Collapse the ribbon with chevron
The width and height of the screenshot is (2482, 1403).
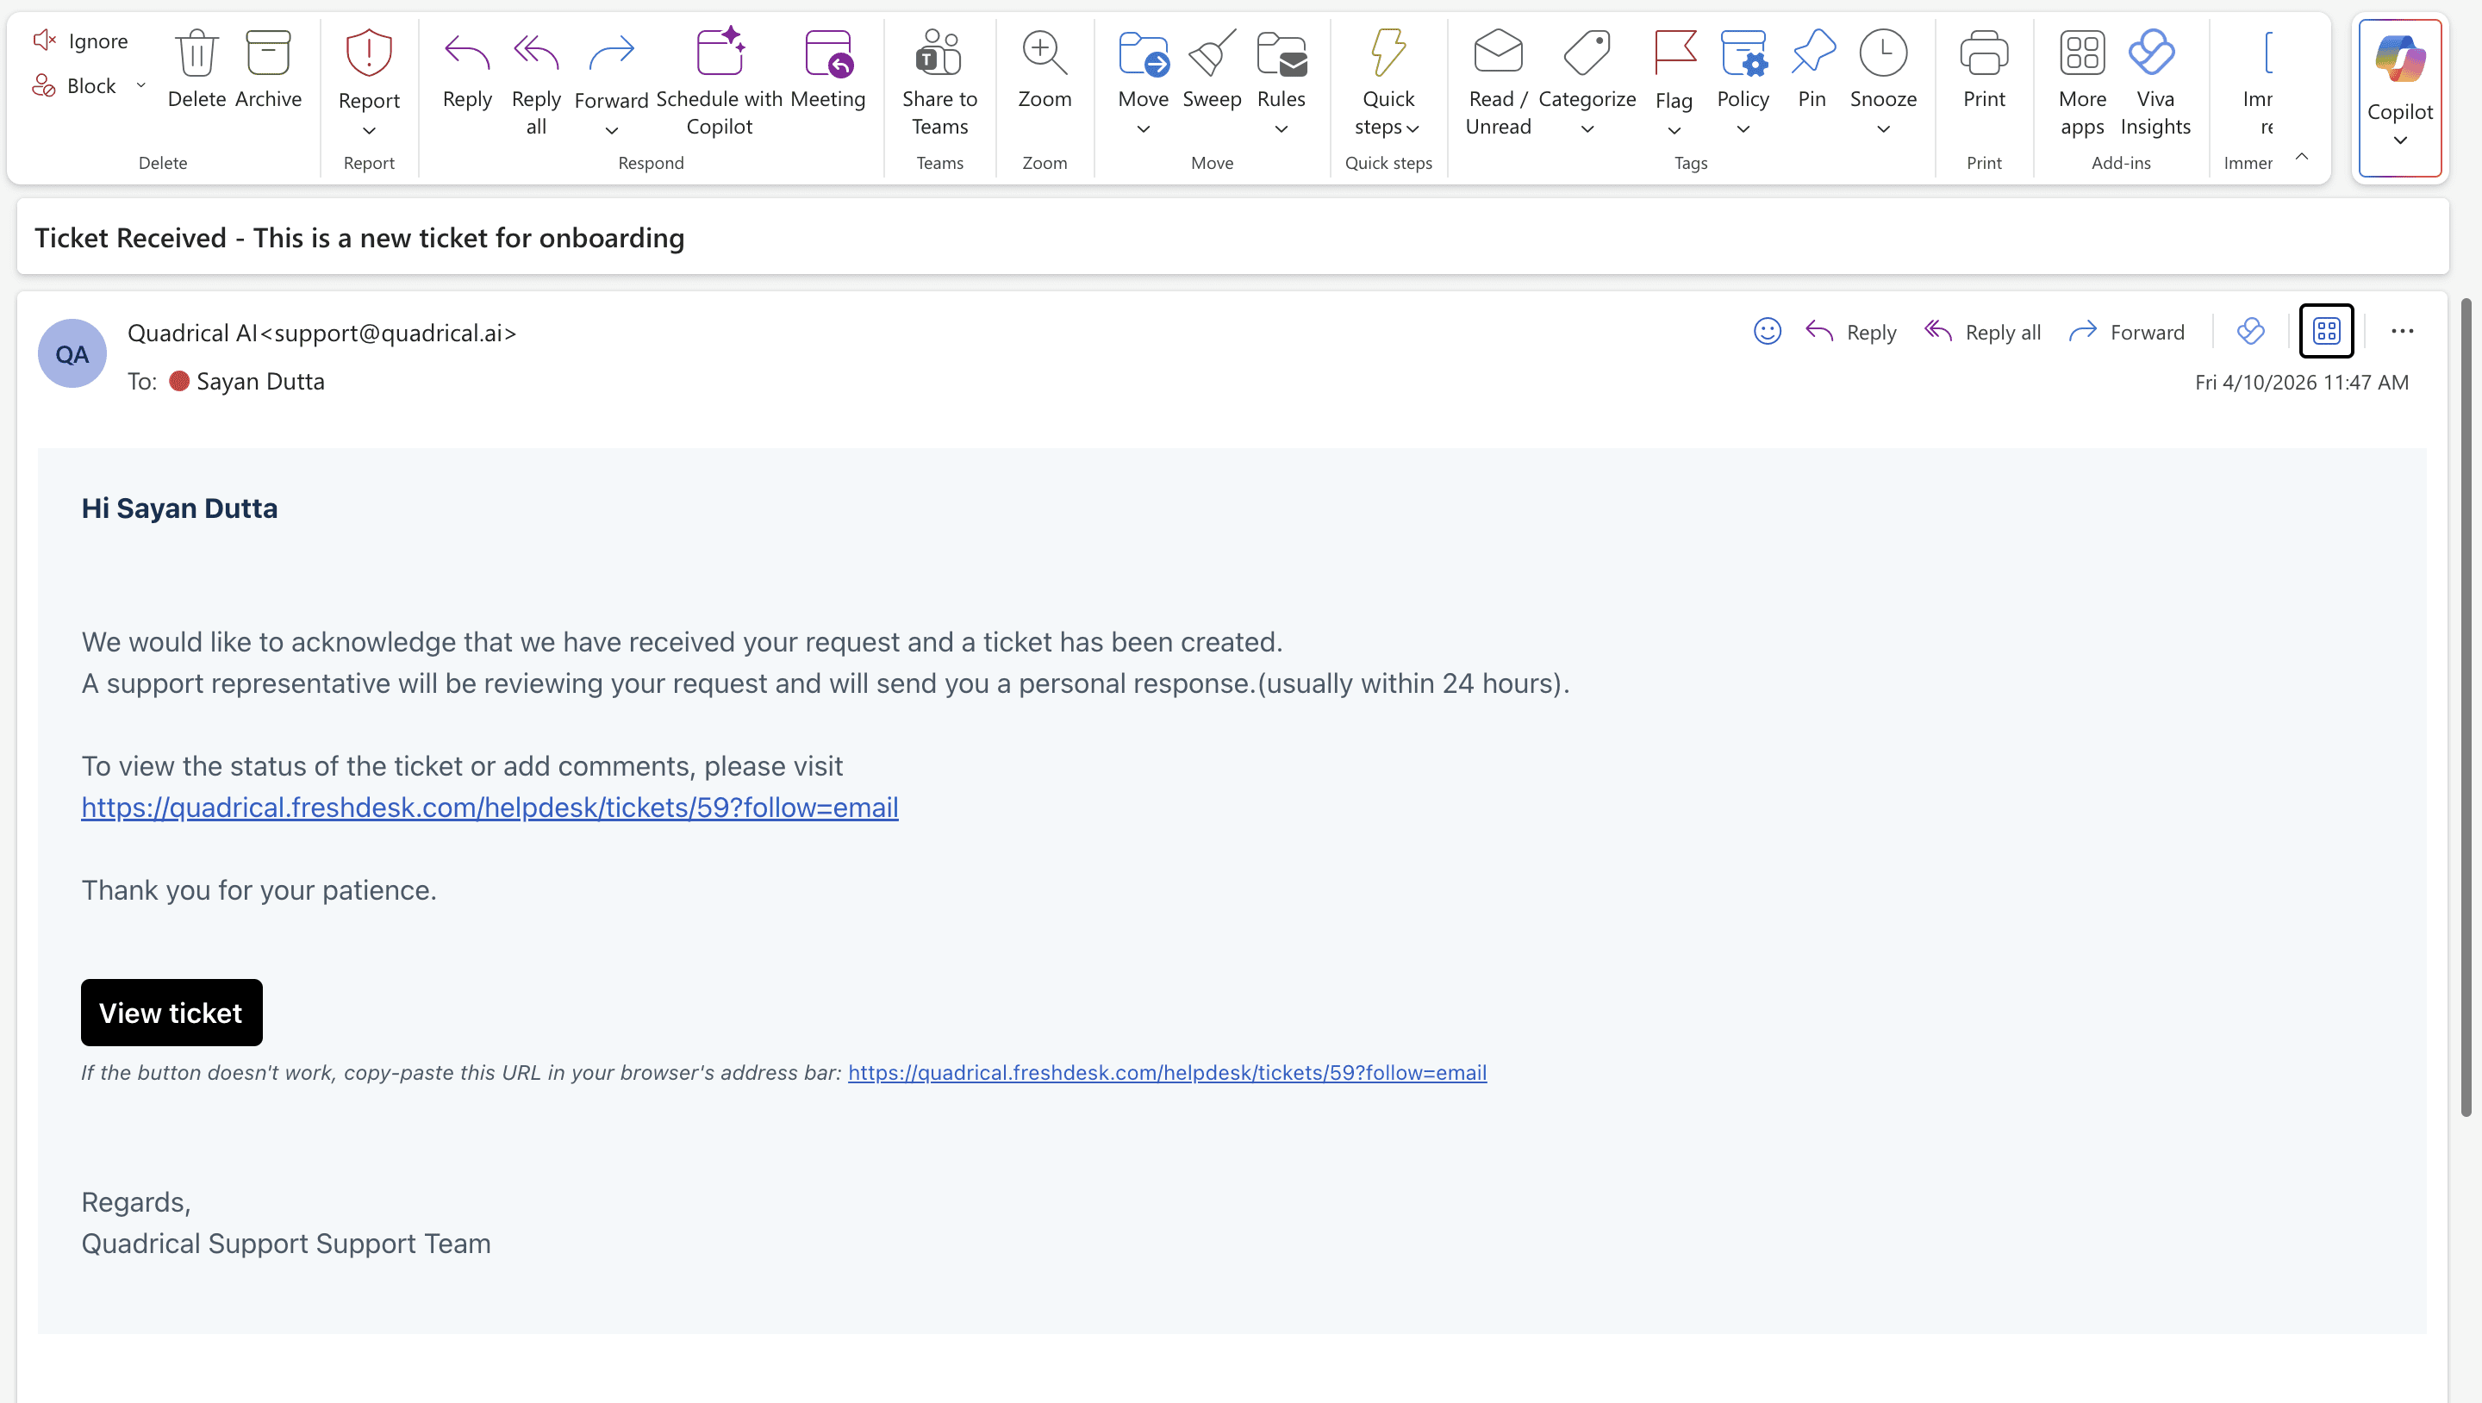click(x=2302, y=156)
